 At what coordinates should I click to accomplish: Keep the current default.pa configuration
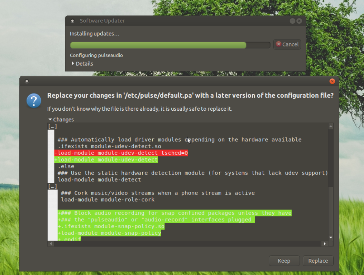pyautogui.click(x=284, y=261)
